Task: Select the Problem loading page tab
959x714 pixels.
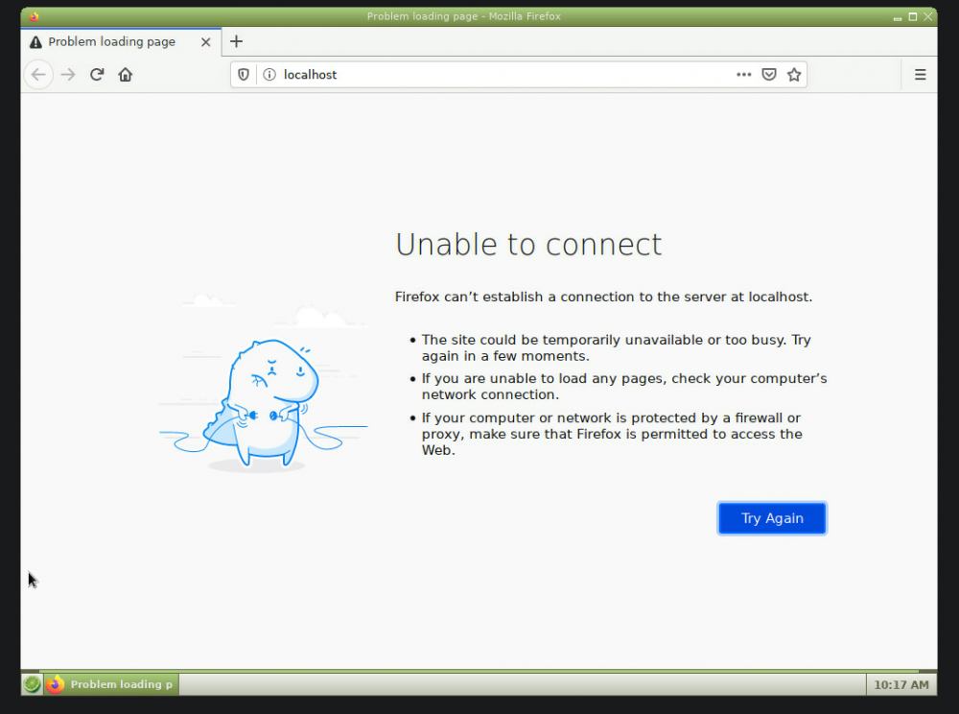Action: pos(121,42)
